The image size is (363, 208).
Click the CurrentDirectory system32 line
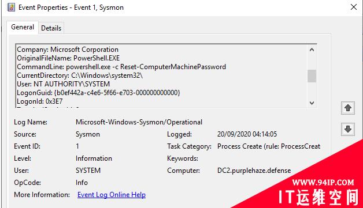tap(80, 75)
